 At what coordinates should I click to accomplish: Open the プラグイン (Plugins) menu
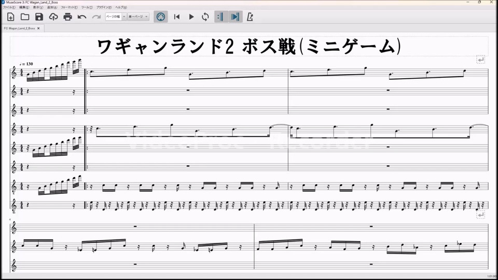click(x=104, y=7)
